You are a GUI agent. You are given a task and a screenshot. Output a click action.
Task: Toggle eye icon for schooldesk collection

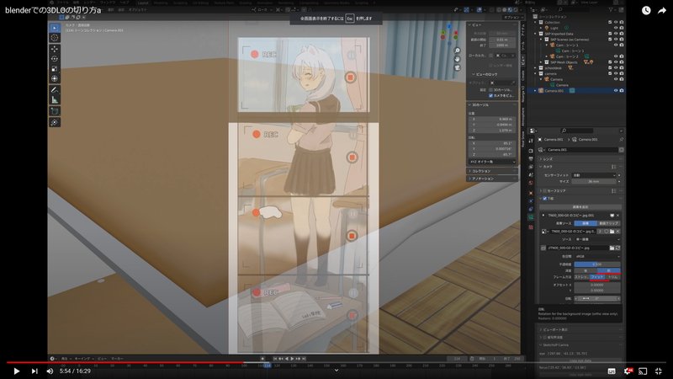pyautogui.click(x=616, y=68)
